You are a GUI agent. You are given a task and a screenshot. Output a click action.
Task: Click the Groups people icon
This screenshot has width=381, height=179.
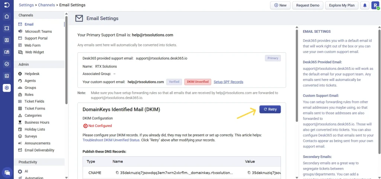[20, 88]
